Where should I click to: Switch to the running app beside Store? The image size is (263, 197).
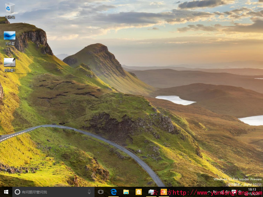(x=151, y=192)
